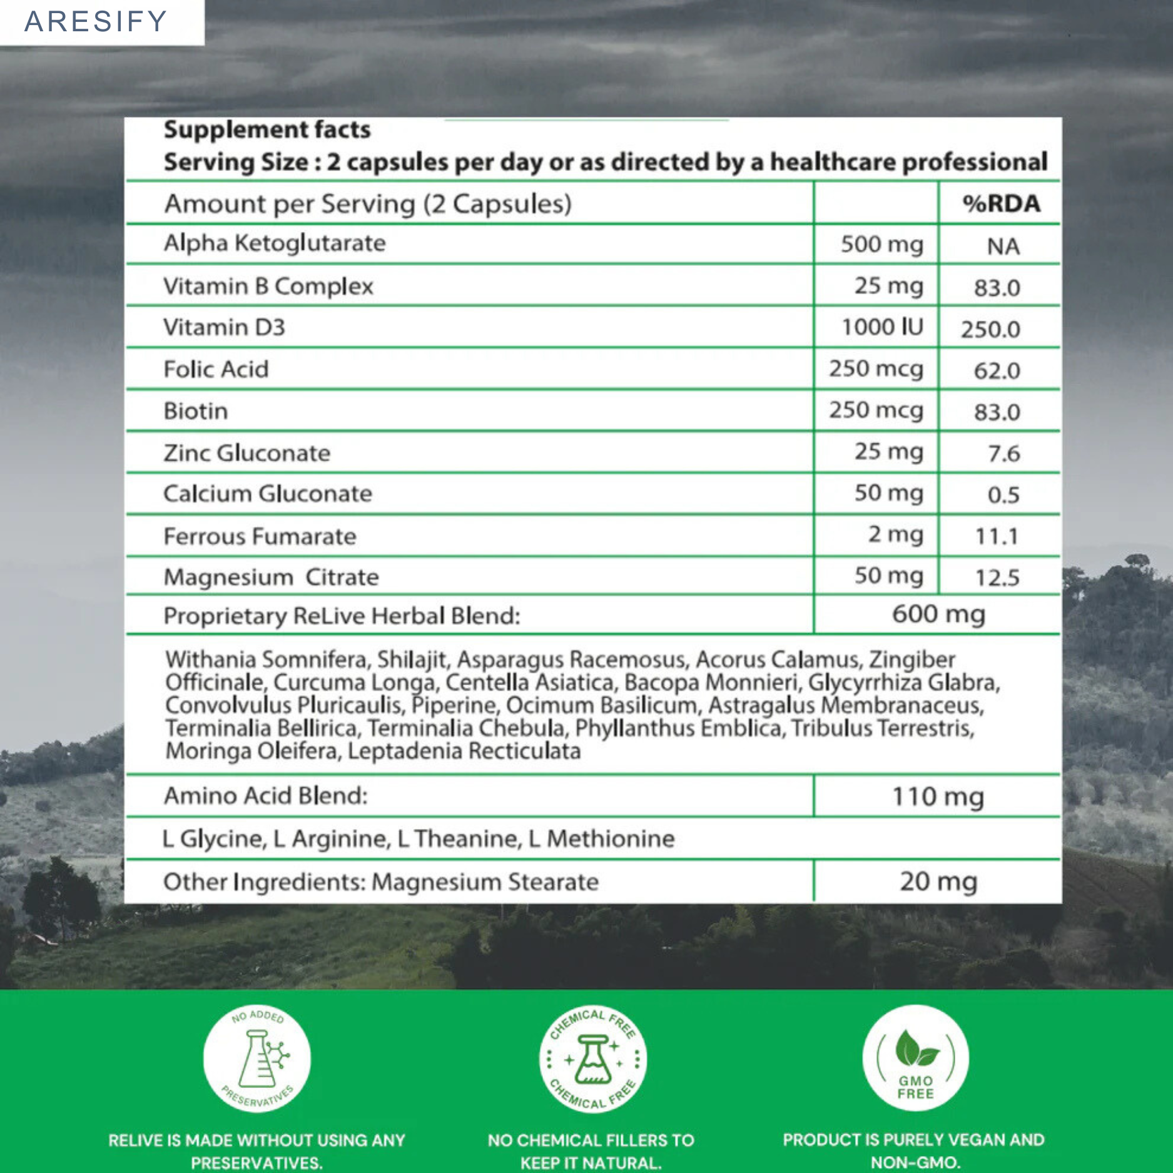Click the 2 mg amount cell

(x=896, y=535)
